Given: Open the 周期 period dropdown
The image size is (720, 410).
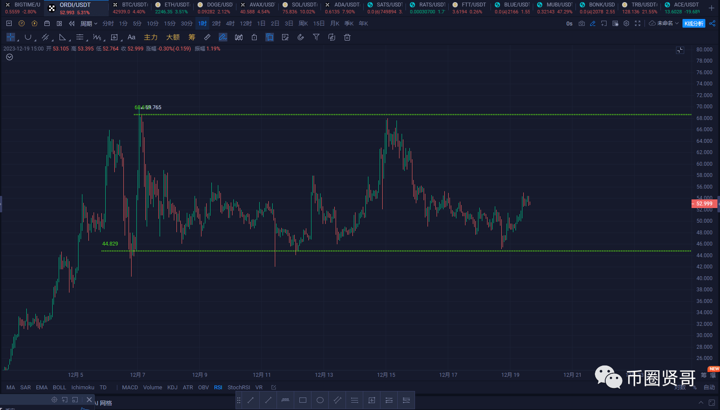Looking at the screenshot, I should (x=89, y=23).
